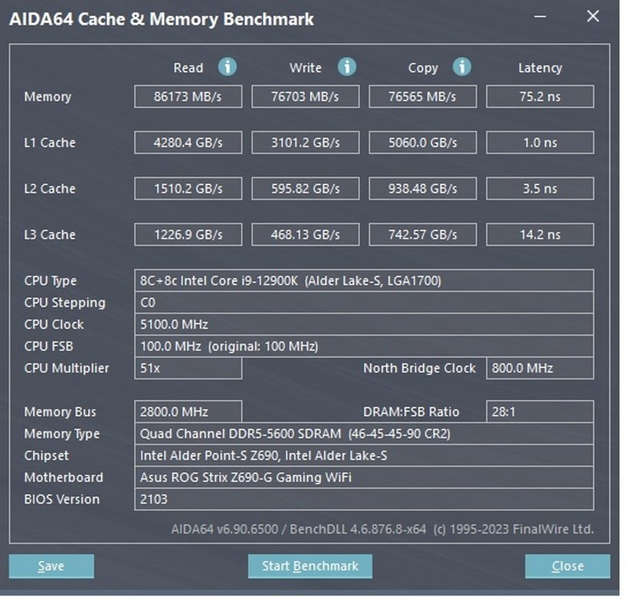The image size is (632, 607).
Task: Click the CPU FSB value 100.0 MHz
Action: pyautogui.click(x=364, y=346)
